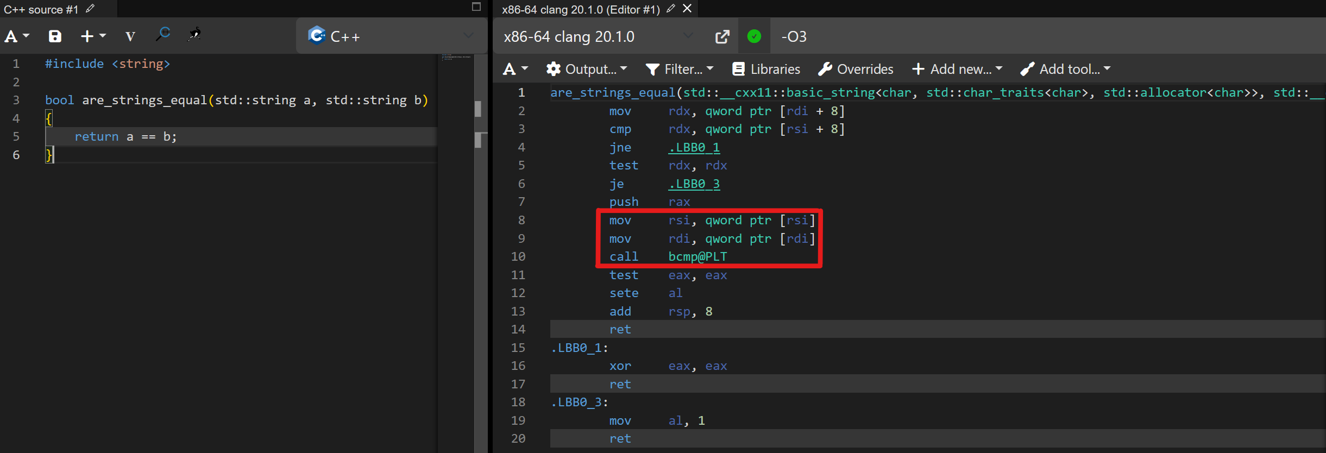Follow the .LBB0_1 jump label link
This screenshot has width=1326, height=453.
pos(694,148)
